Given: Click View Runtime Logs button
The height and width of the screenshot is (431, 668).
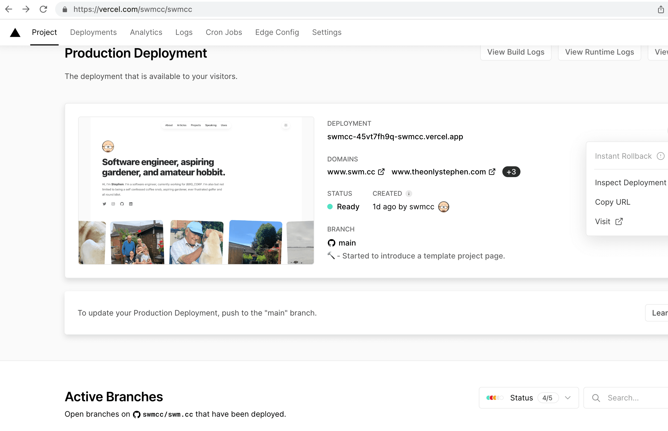Looking at the screenshot, I should click(x=599, y=52).
